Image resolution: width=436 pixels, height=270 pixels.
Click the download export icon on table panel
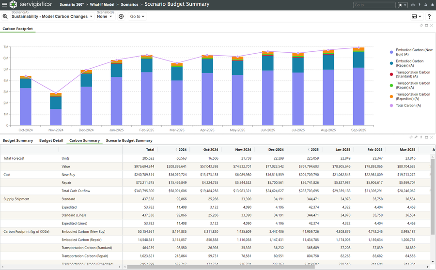tap(421, 137)
